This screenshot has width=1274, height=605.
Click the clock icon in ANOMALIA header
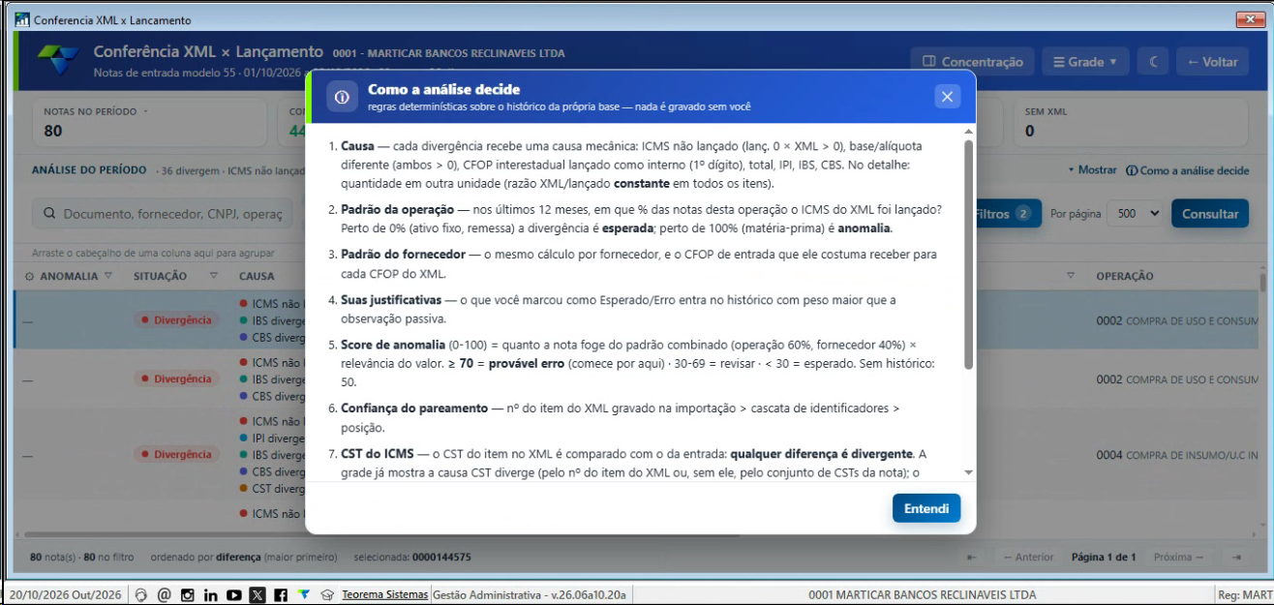point(28,276)
